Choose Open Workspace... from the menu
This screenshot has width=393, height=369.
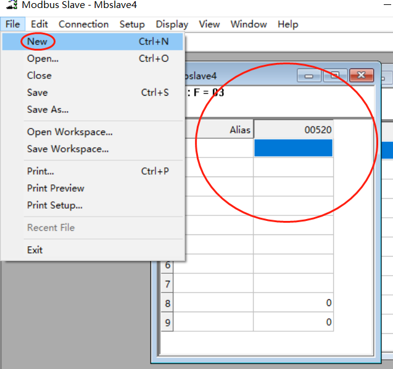coord(70,132)
